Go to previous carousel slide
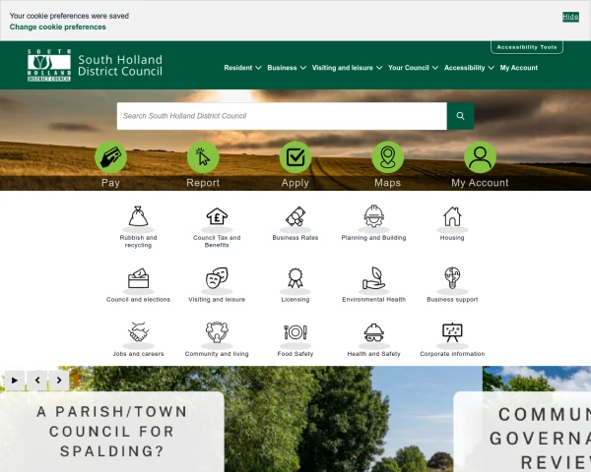 click(37, 381)
